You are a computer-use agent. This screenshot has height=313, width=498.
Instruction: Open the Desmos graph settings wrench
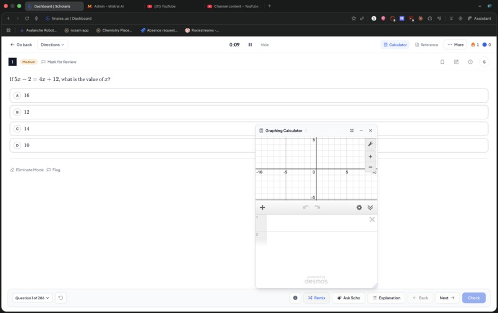point(370,144)
